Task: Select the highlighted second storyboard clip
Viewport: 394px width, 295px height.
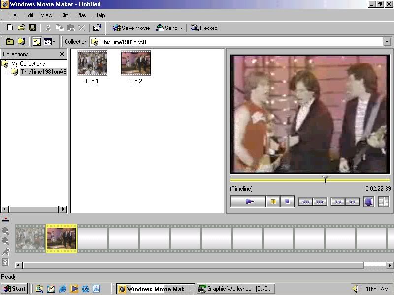Action: (x=61, y=238)
